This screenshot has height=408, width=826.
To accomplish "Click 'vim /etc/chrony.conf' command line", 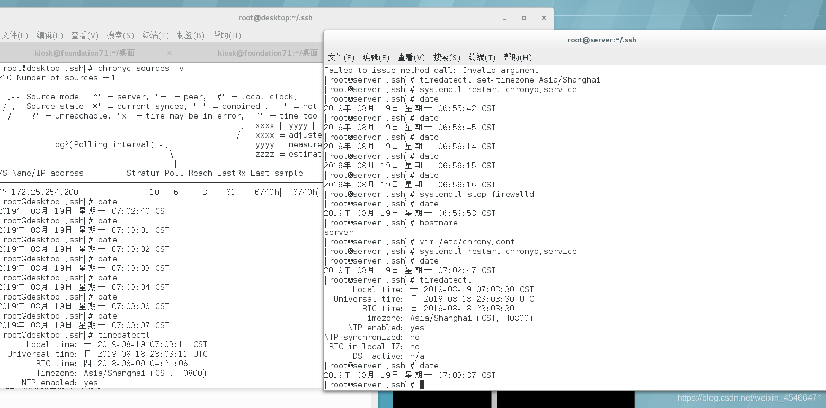I will coord(420,242).
